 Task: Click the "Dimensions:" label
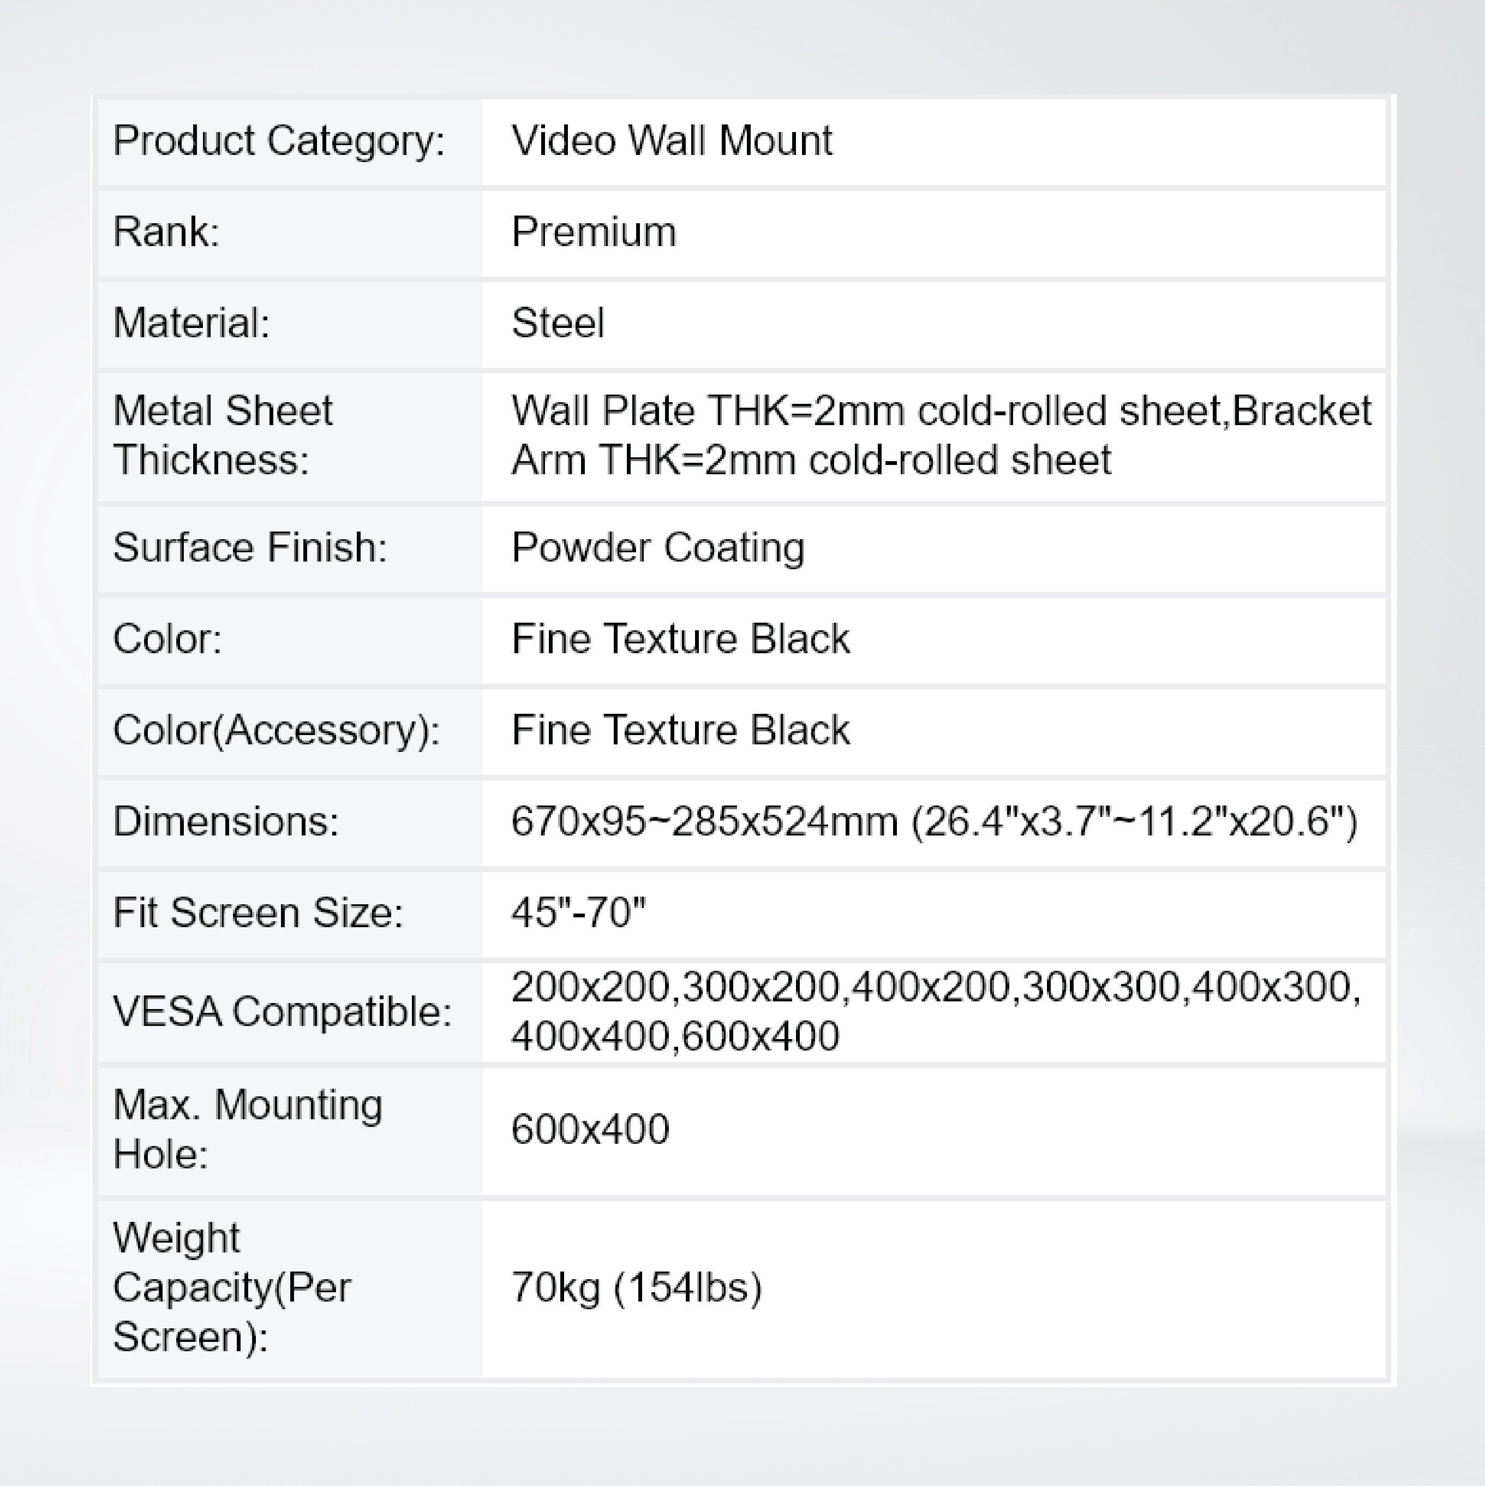[x=225, y=821]
